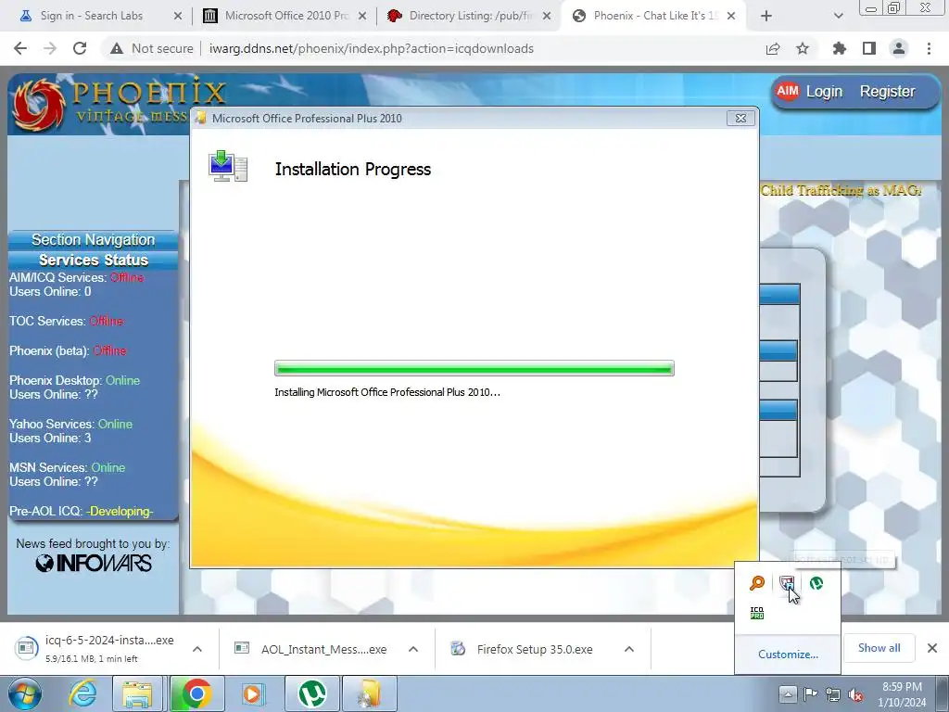
Task: Click the INFOWARS logo
Action: (x=94, y=563)
